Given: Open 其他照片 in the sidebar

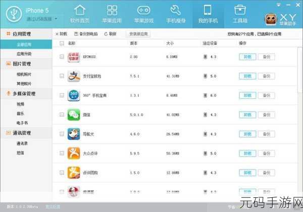Looking at the screenshot, I should [24, 84].
